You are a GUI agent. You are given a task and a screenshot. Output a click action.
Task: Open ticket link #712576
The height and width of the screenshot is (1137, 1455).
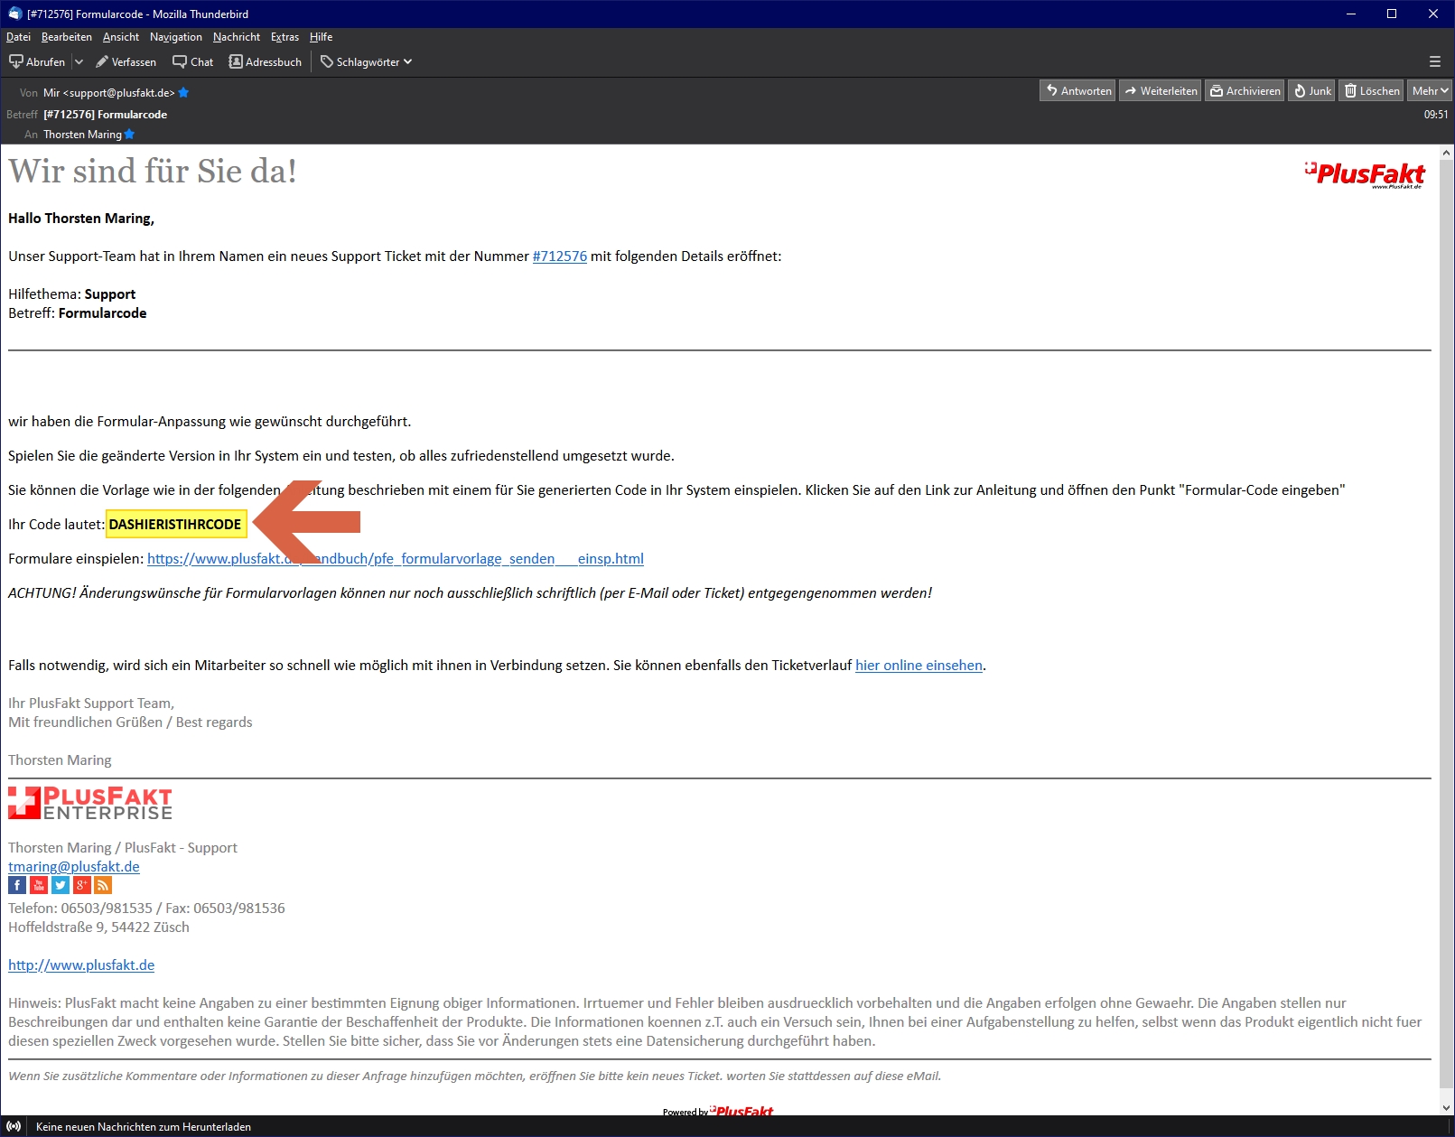(x=560, y=256)
